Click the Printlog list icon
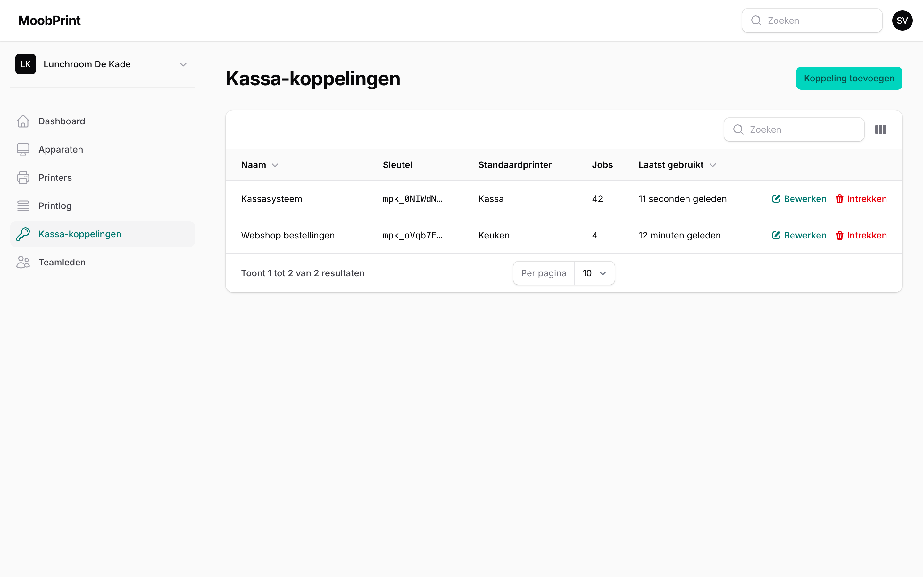The image size is (923, 577). [23, 206]
